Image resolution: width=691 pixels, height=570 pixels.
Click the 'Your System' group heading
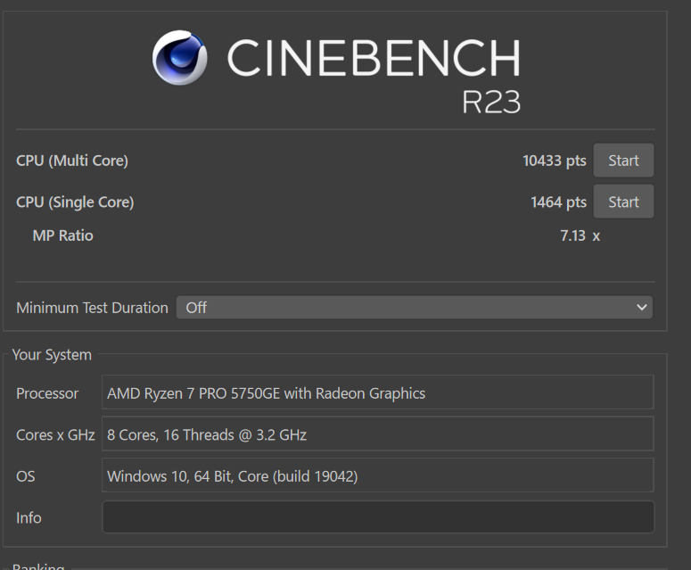point(52,355)
